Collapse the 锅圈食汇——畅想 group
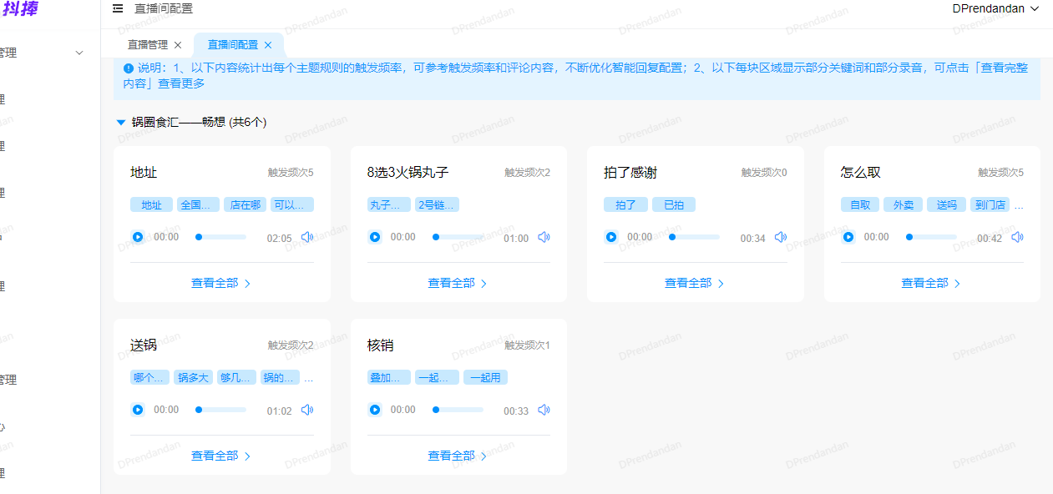This screenshot has height=494, width=1053. click(x=120, y=121)
